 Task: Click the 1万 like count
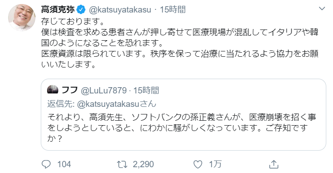(215, 165)
